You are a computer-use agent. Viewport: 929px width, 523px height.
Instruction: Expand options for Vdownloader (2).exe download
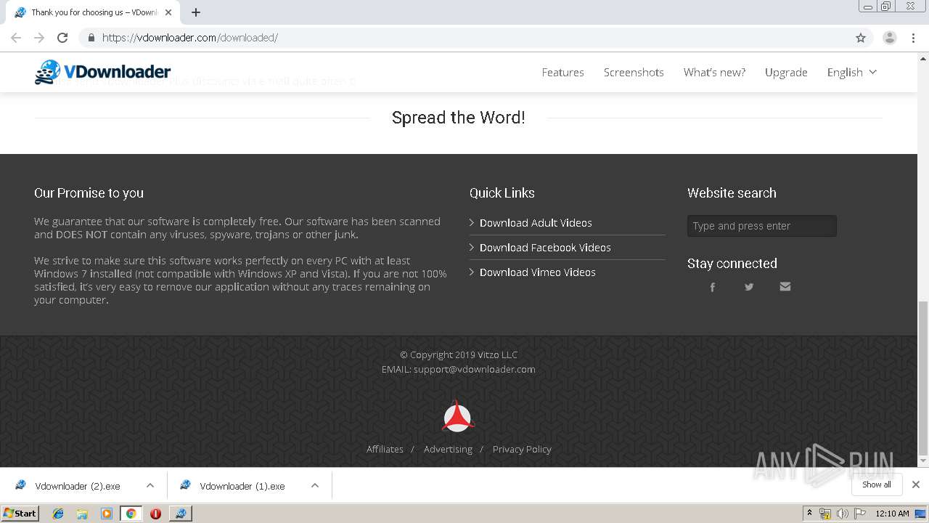pos(150,485)
